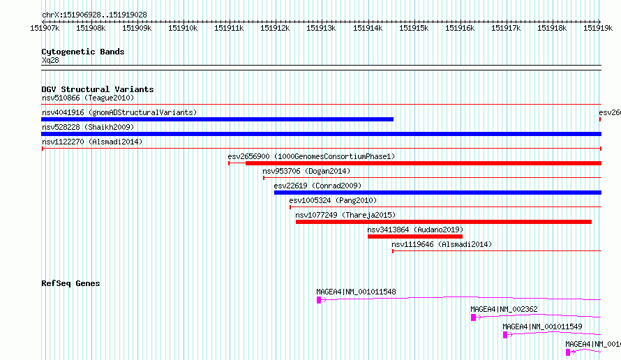
Task: Open MAGEA4|NM_002362 transcript label
Action: (x=504, y=309)
